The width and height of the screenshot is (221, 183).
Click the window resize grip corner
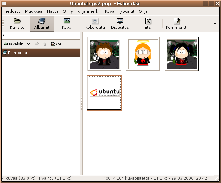pos(217,179)
